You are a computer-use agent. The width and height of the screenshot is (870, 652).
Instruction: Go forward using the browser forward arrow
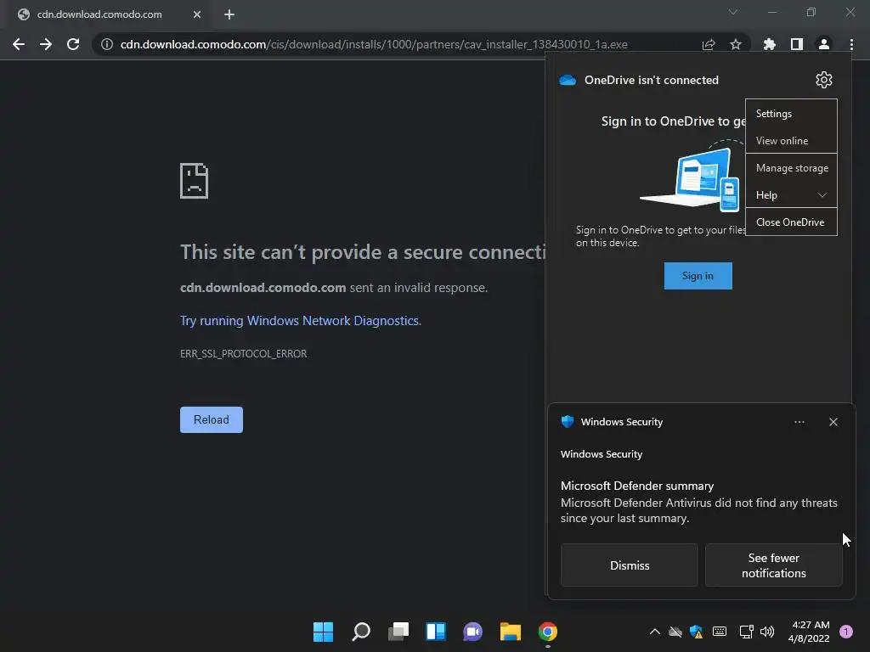pyautogui.click(x=46, y=44)
